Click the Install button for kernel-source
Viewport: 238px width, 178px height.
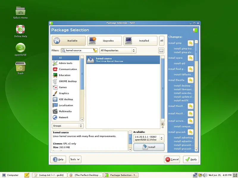149,147
